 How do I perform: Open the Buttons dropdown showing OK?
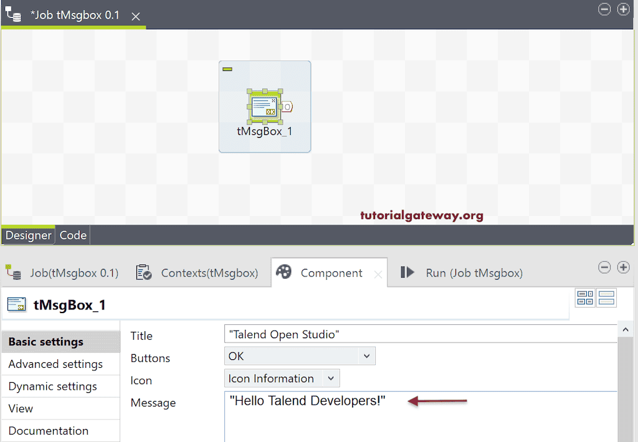click(300, 356)
